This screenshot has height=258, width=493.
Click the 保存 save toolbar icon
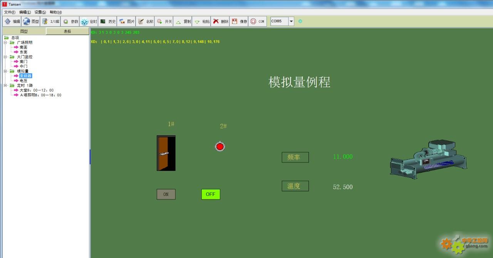tap(234, 22)
